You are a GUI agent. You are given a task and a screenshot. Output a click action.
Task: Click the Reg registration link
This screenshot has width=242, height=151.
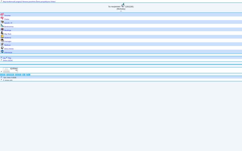(x=10, y=58)
